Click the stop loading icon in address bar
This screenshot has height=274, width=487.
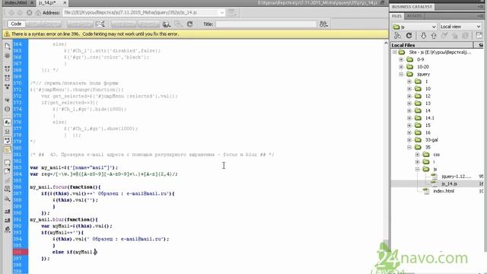29,13
